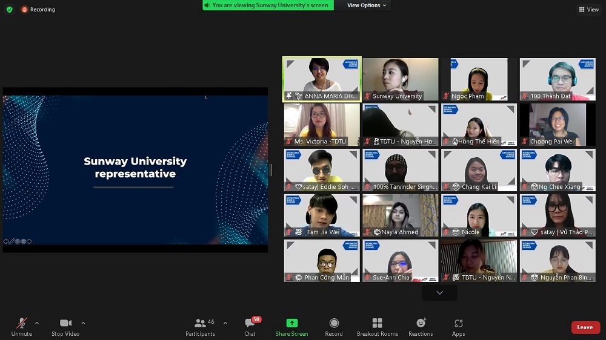The height and width of the screenshot is (340, 606).
Task: Select Ngoc Pham's video tile
Action: pyautogui.click(x=479, y=79)
